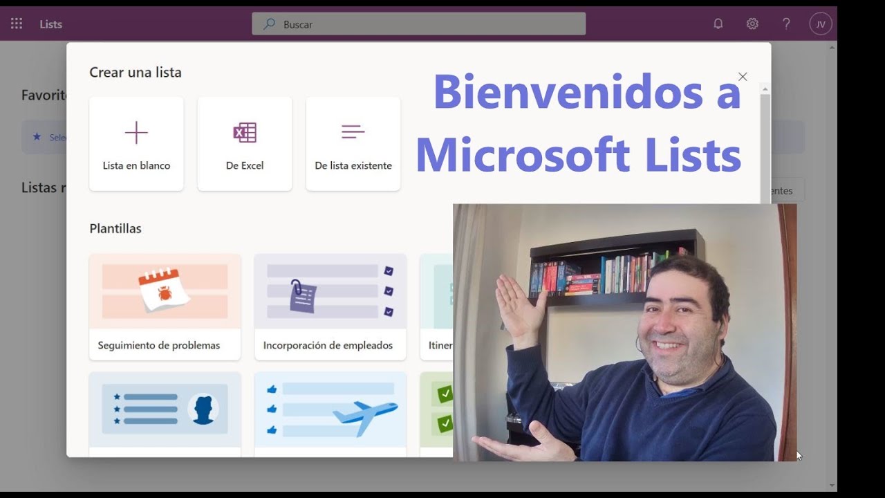
Task: Open the green checkmarks template card
Action: pyautogui.click(x=436, y=414)
